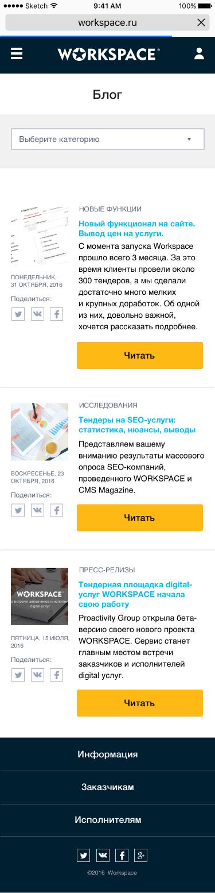
Task: Open the SEO research post thumbnail
Action: click(x=40, y=432)
